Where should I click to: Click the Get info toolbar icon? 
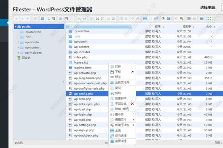(169, 18)
